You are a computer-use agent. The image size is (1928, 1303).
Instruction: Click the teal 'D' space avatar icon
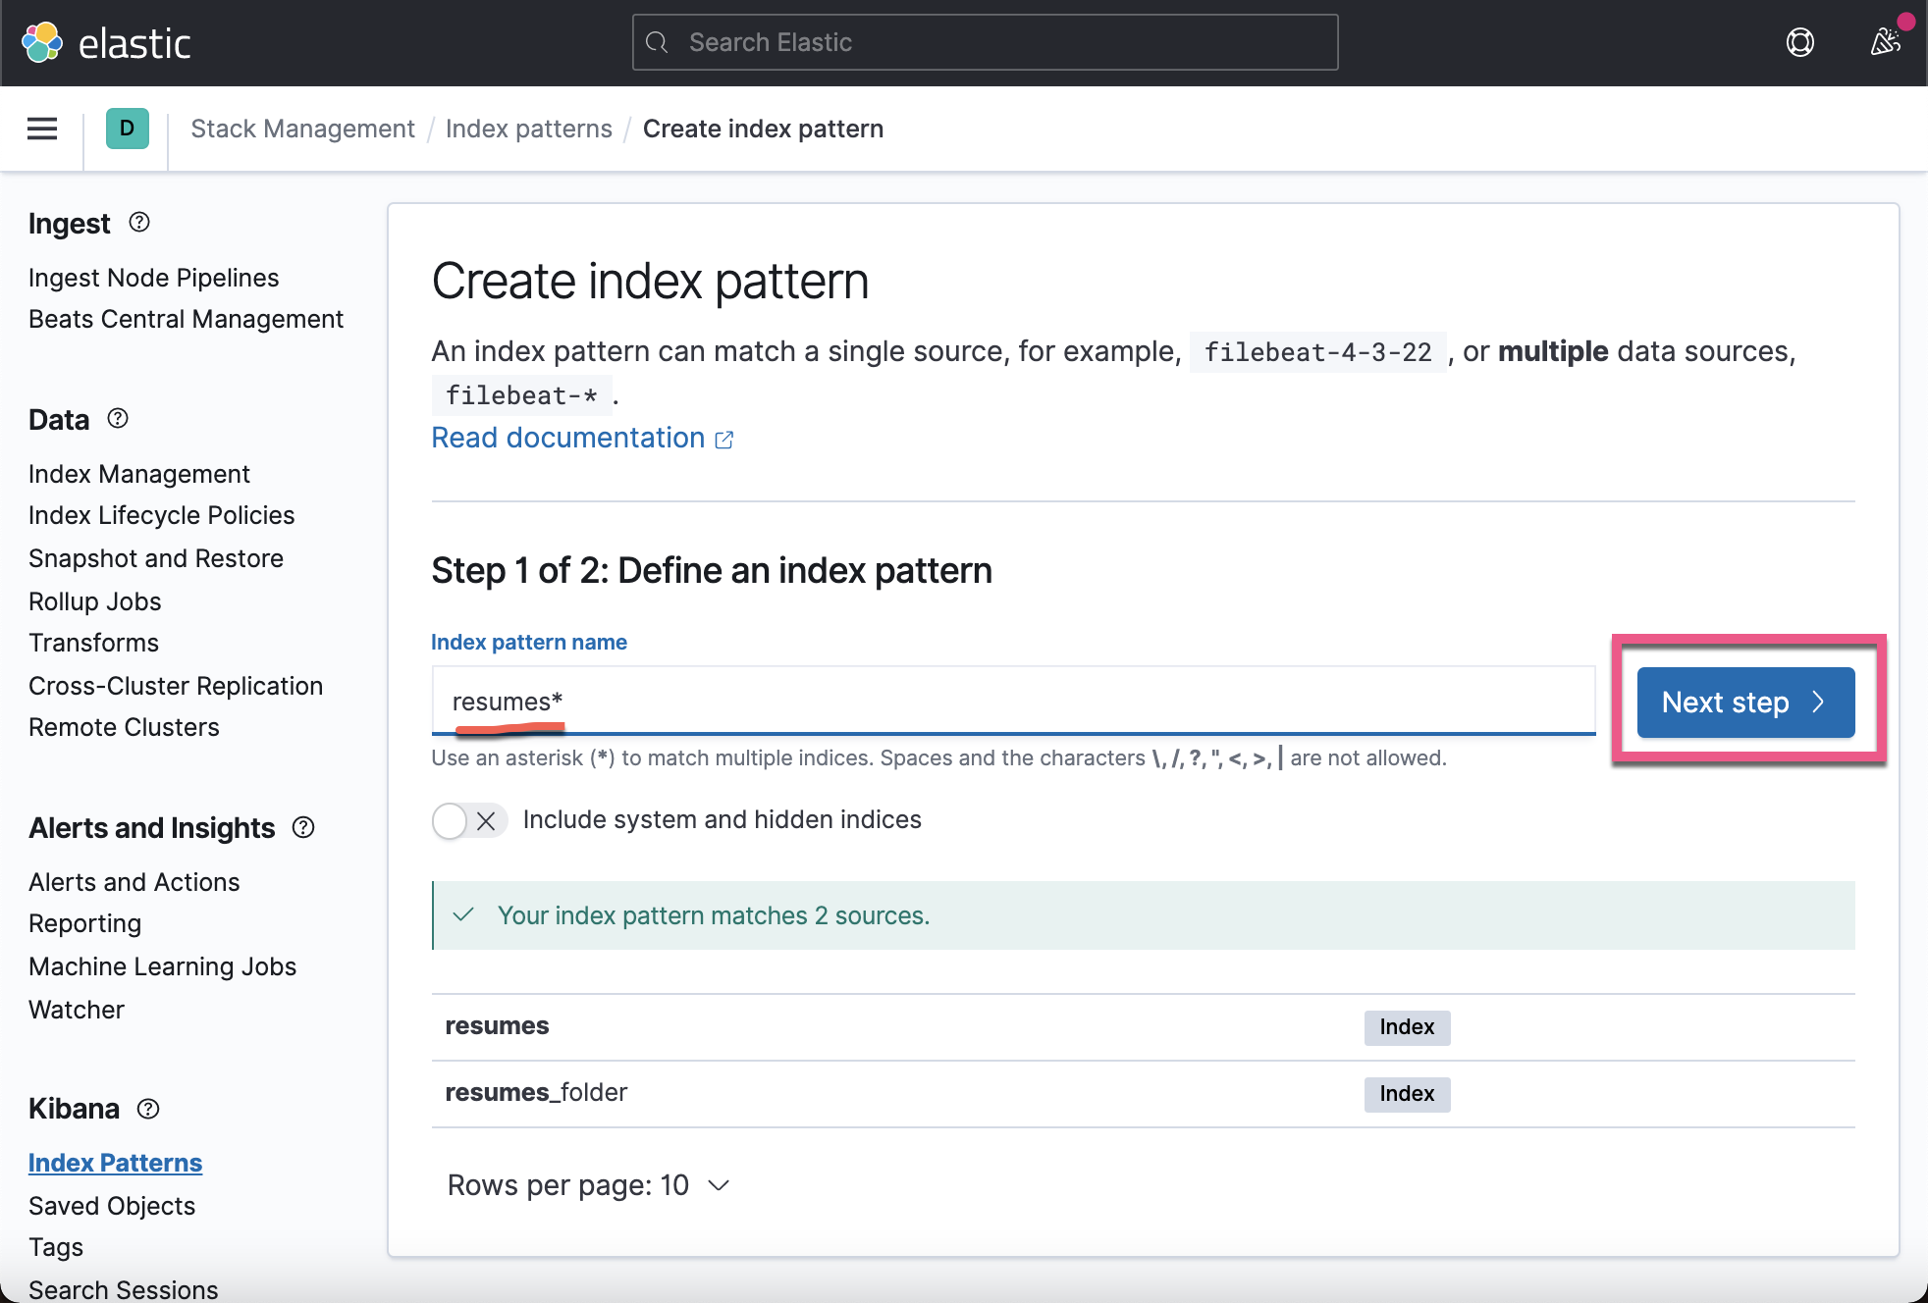[126, 129]
